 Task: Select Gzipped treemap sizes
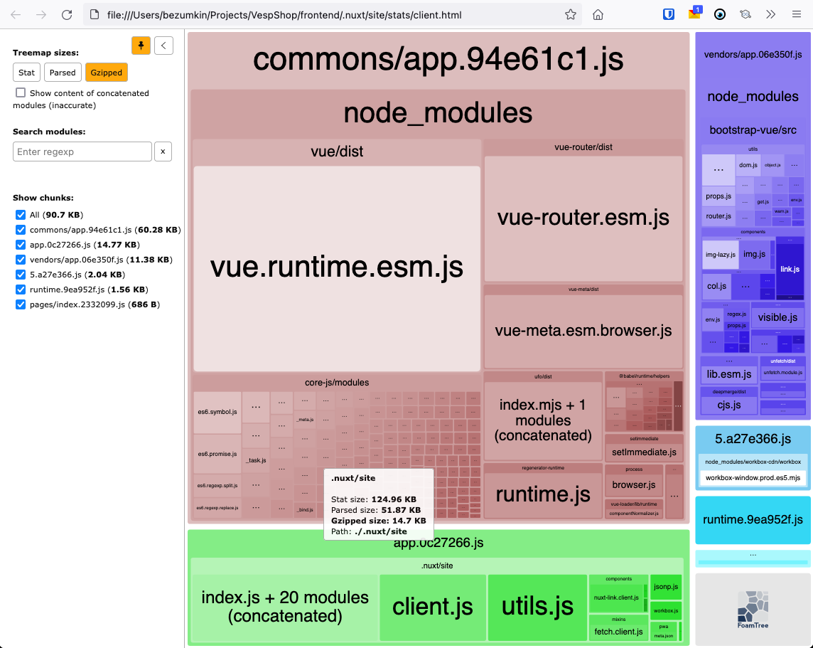pyautogui.click(x=107, y=73)
